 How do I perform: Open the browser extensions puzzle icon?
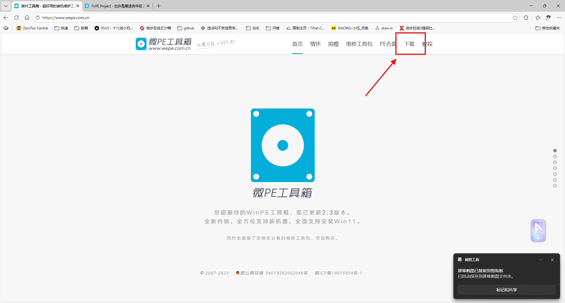coord(526,18)
